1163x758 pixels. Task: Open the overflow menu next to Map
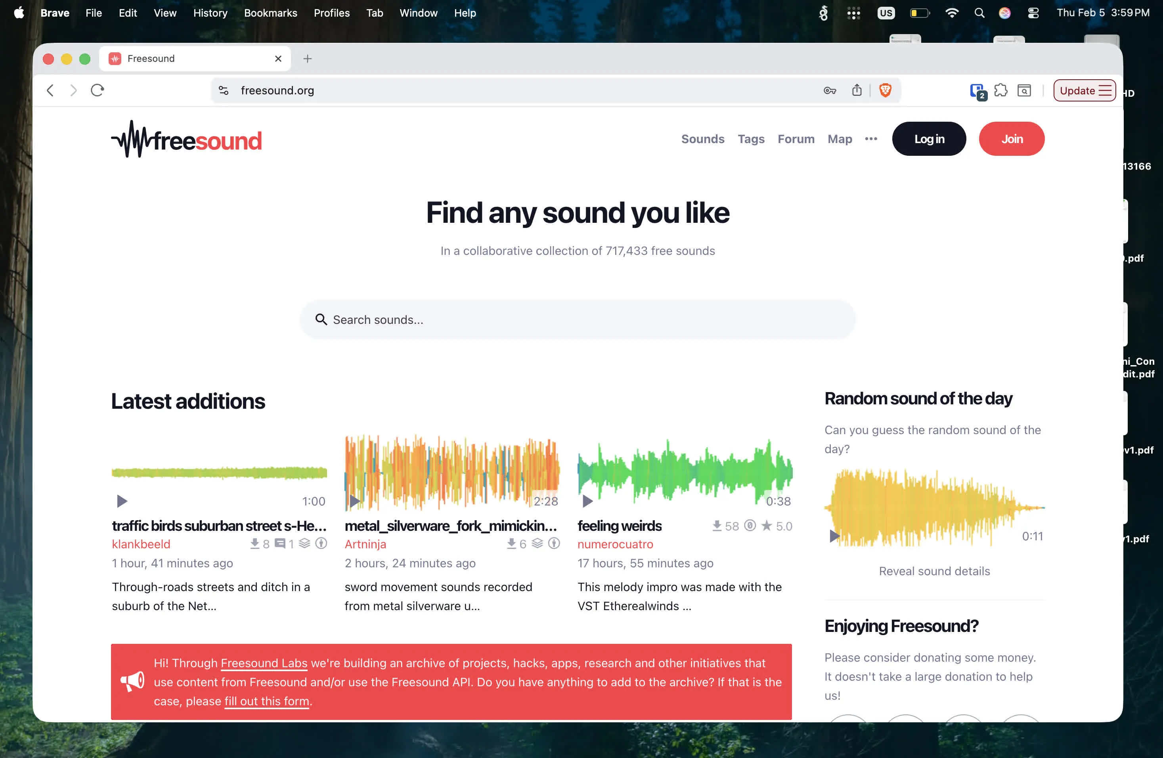click(x=870, y=139)
